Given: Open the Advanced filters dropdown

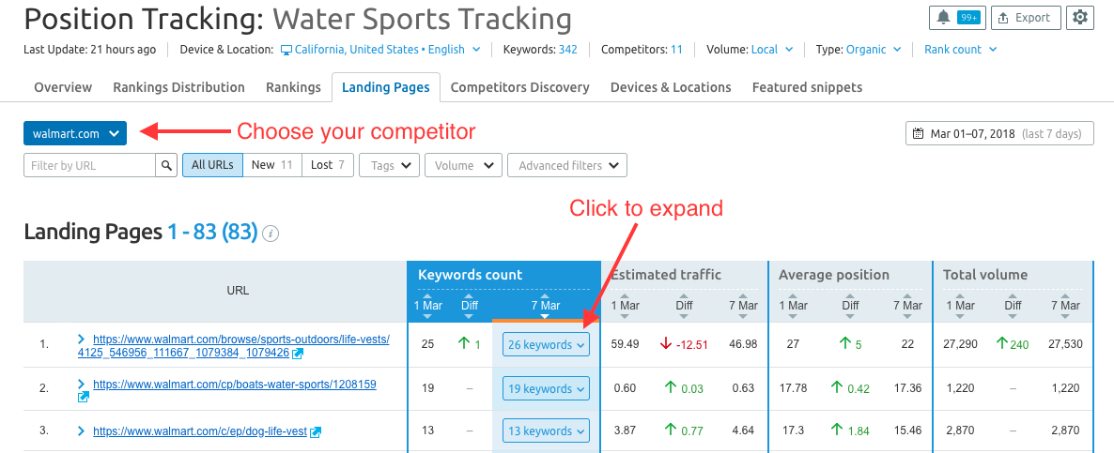Looking at the screenshot, I should pos(567,165).
